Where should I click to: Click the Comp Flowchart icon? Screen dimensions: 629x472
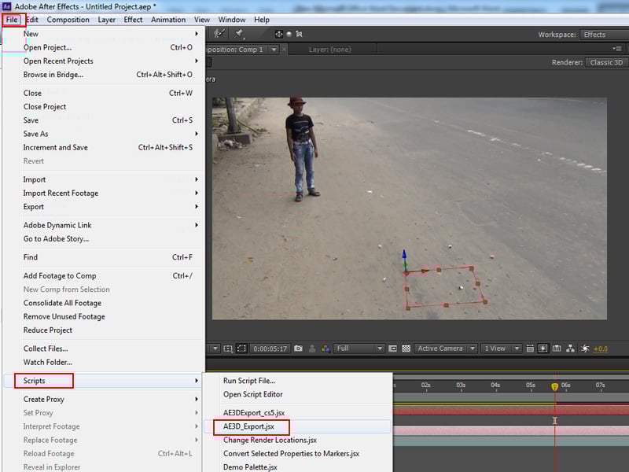pos(571,348)
